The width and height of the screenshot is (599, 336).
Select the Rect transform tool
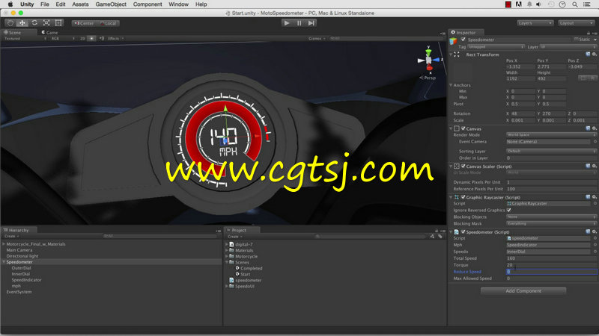click(58, 23)
